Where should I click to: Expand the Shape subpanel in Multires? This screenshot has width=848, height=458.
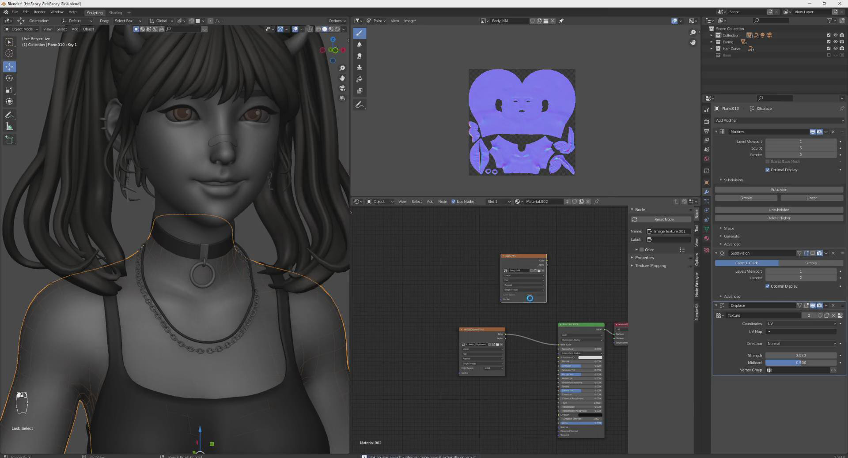[x=729, y=228]
